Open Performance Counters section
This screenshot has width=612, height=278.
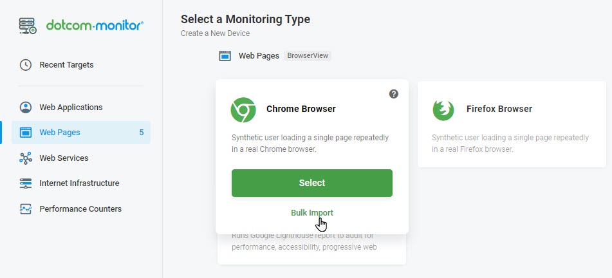[x=81, y=209]
